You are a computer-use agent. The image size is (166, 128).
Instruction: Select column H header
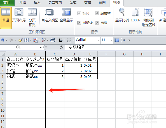point(142,54)
